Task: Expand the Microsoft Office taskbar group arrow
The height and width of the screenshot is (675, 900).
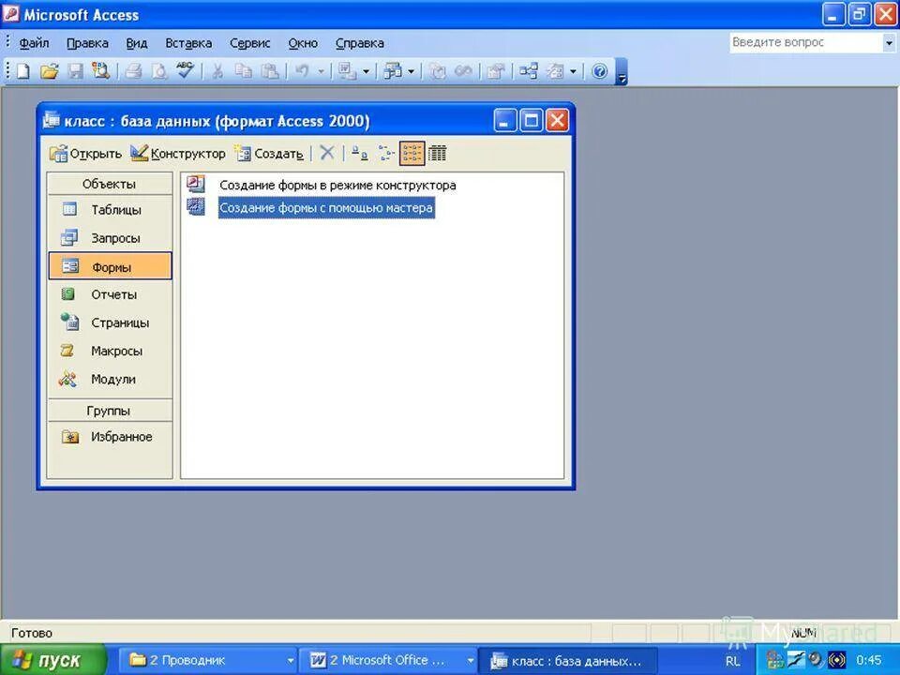Action: pos(470,661)
